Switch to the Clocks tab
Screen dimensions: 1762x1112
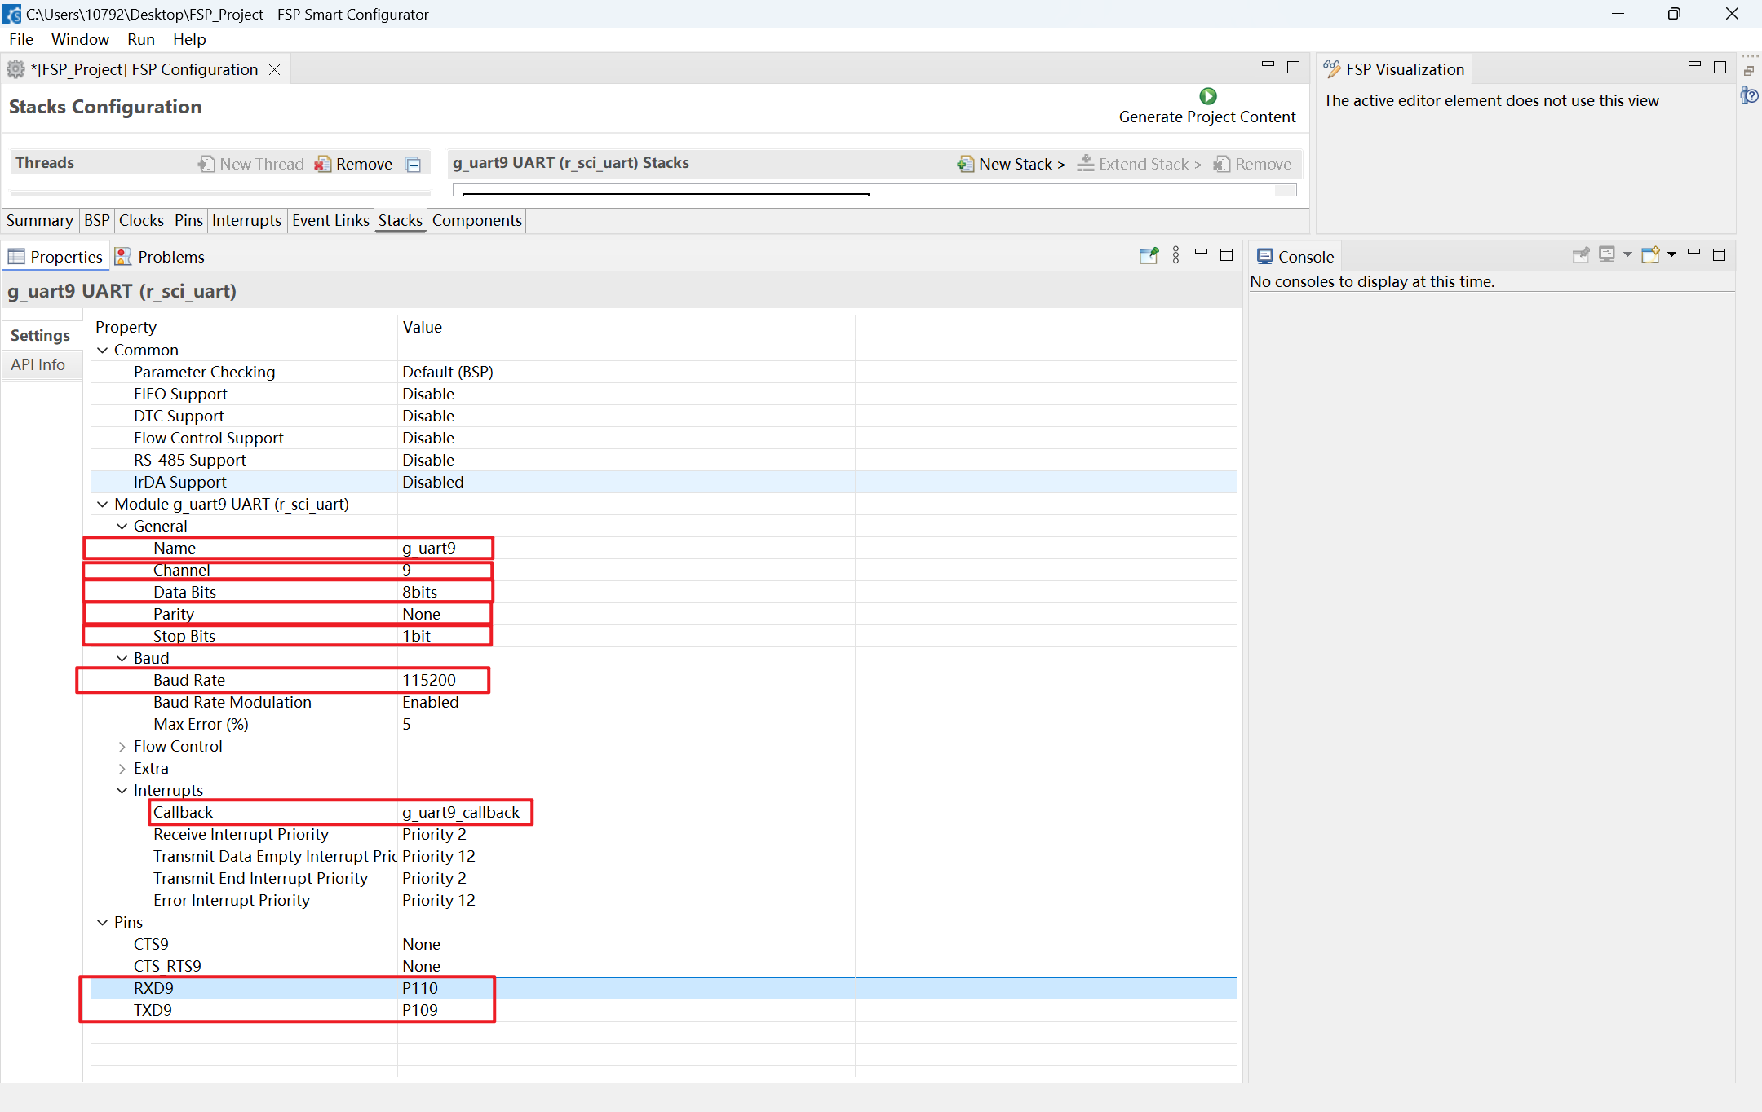click(141, 220)
